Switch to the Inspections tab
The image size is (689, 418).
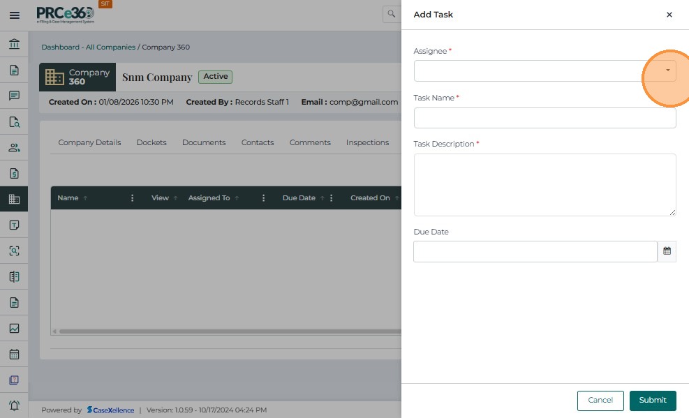point(367,142)
